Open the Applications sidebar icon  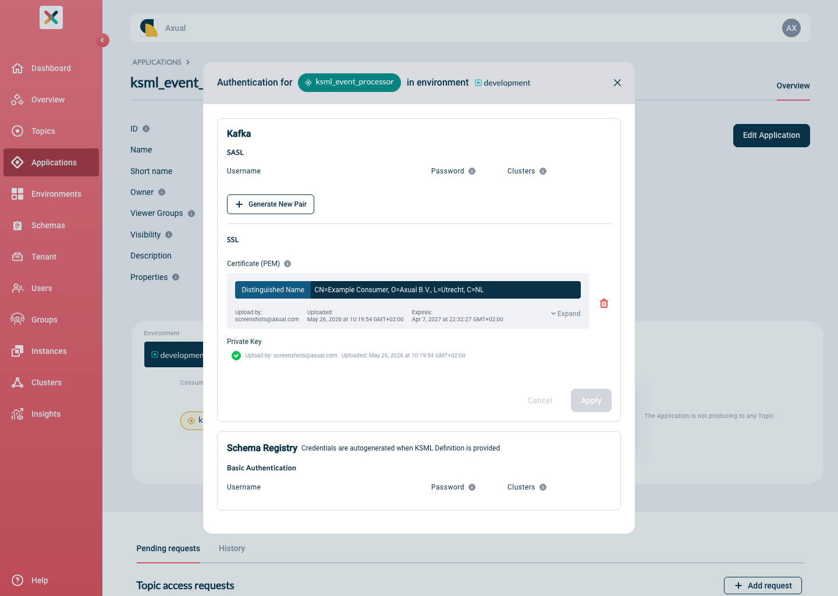click(17, 162)
